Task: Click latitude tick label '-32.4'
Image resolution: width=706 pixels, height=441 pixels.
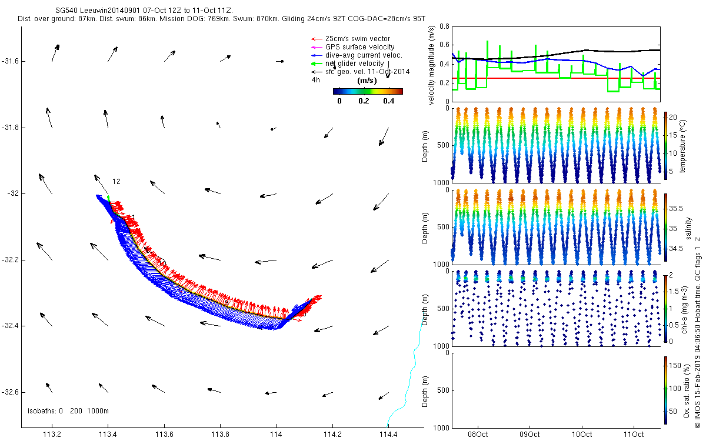Action: click(10, 326)
